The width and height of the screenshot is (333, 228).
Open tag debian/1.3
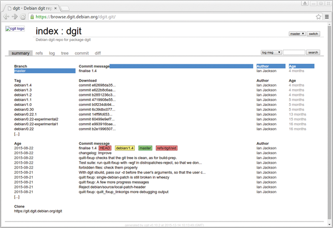[x=23, y=90]
